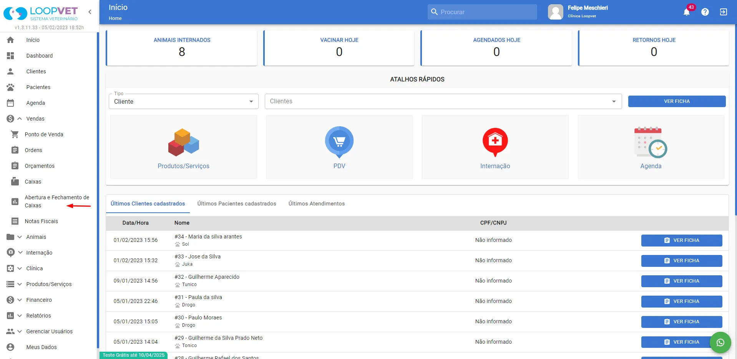Screen dimensions: 737x359
Task: Open Pacientes in the sidebar
Action: 48,87
